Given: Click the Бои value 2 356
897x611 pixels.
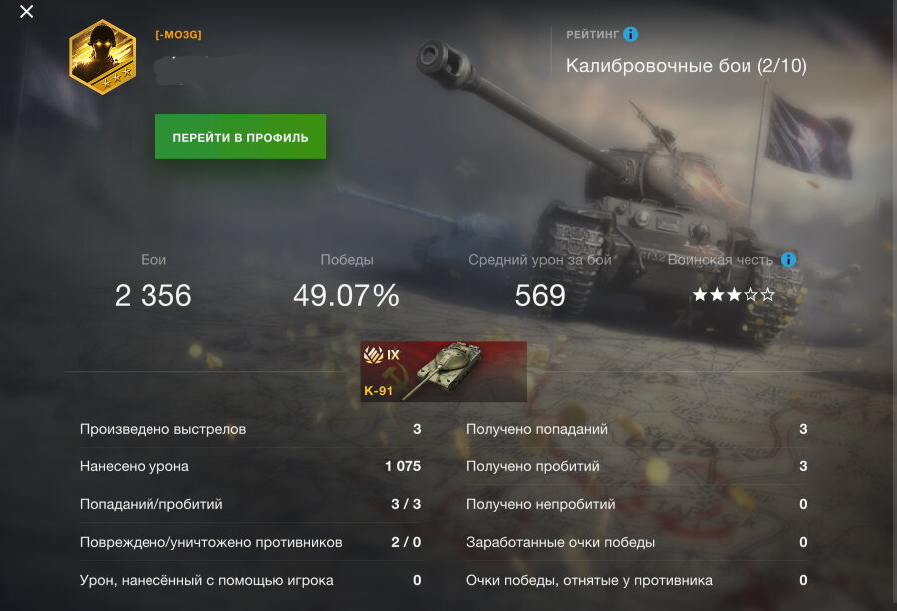Looking at the screenshot, I should coord(152,296).
